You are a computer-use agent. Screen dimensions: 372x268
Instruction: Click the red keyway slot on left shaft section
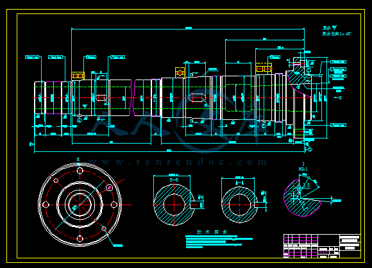click(x=101, y=97)
